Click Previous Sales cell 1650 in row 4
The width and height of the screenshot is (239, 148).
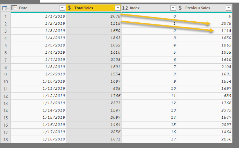point(205,38)
